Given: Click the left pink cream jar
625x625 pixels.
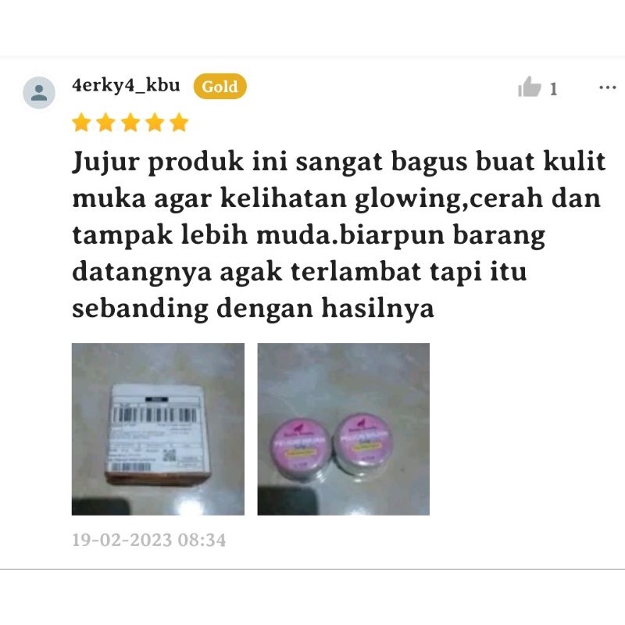Looking at the screenshot, I should coord(300,445).
